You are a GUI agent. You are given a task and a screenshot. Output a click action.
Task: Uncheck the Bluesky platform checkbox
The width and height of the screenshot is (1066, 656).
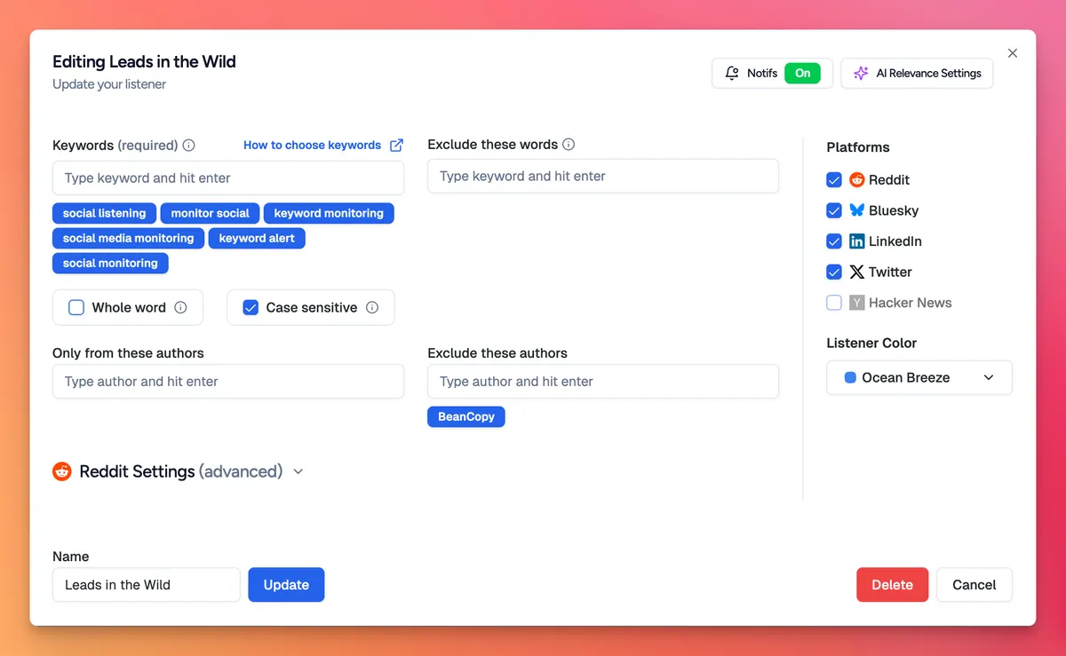pos(834,210)
